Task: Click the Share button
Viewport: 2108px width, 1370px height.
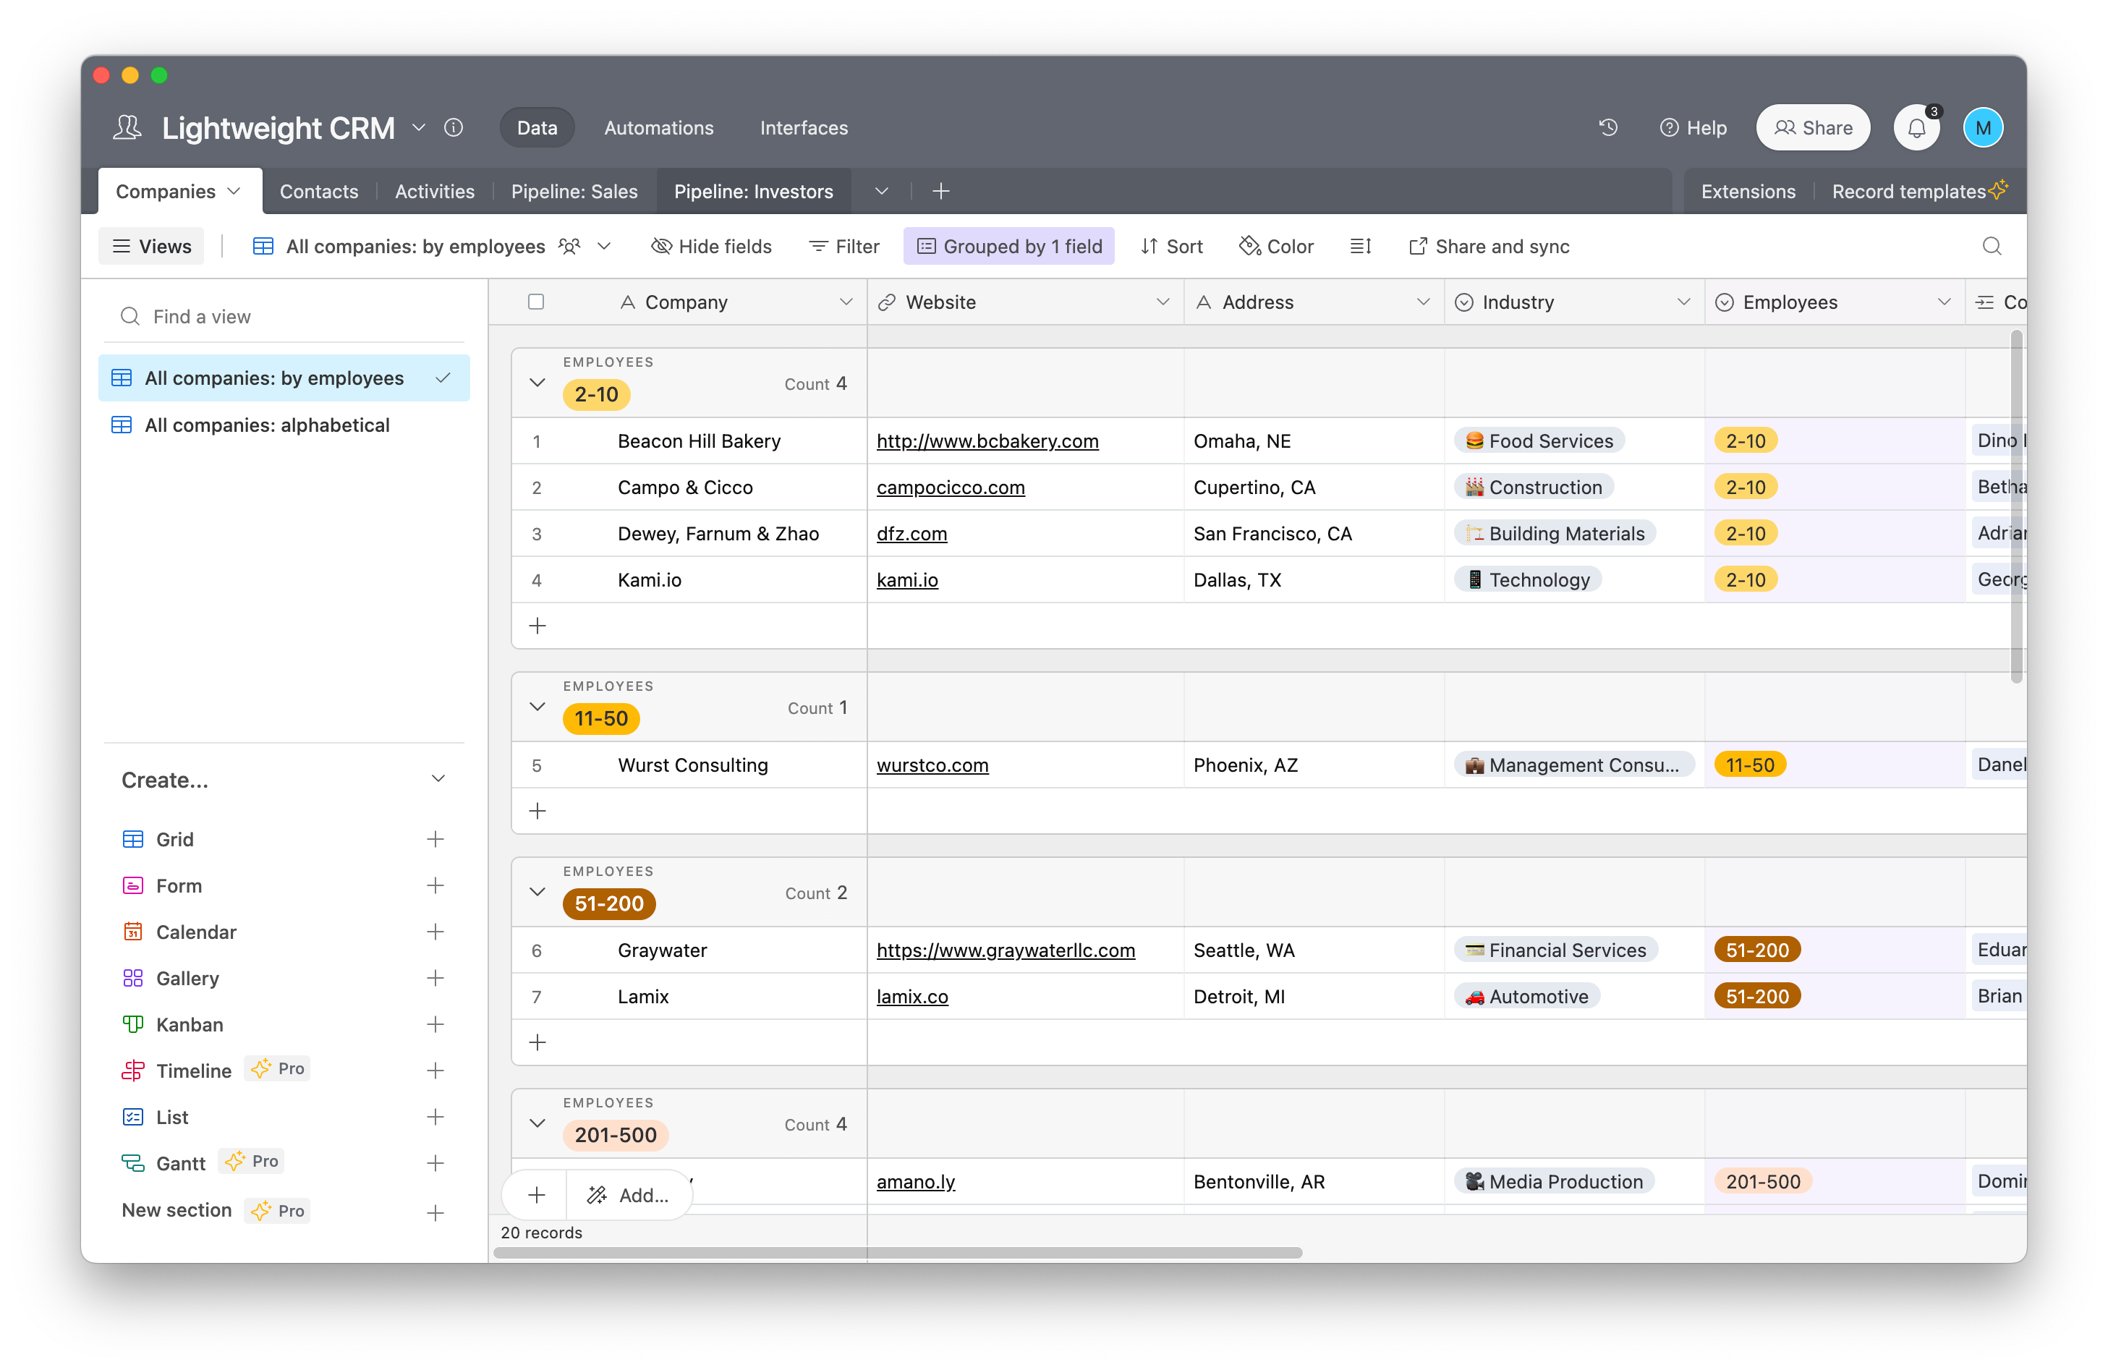Action: [x=1812, y=127]
